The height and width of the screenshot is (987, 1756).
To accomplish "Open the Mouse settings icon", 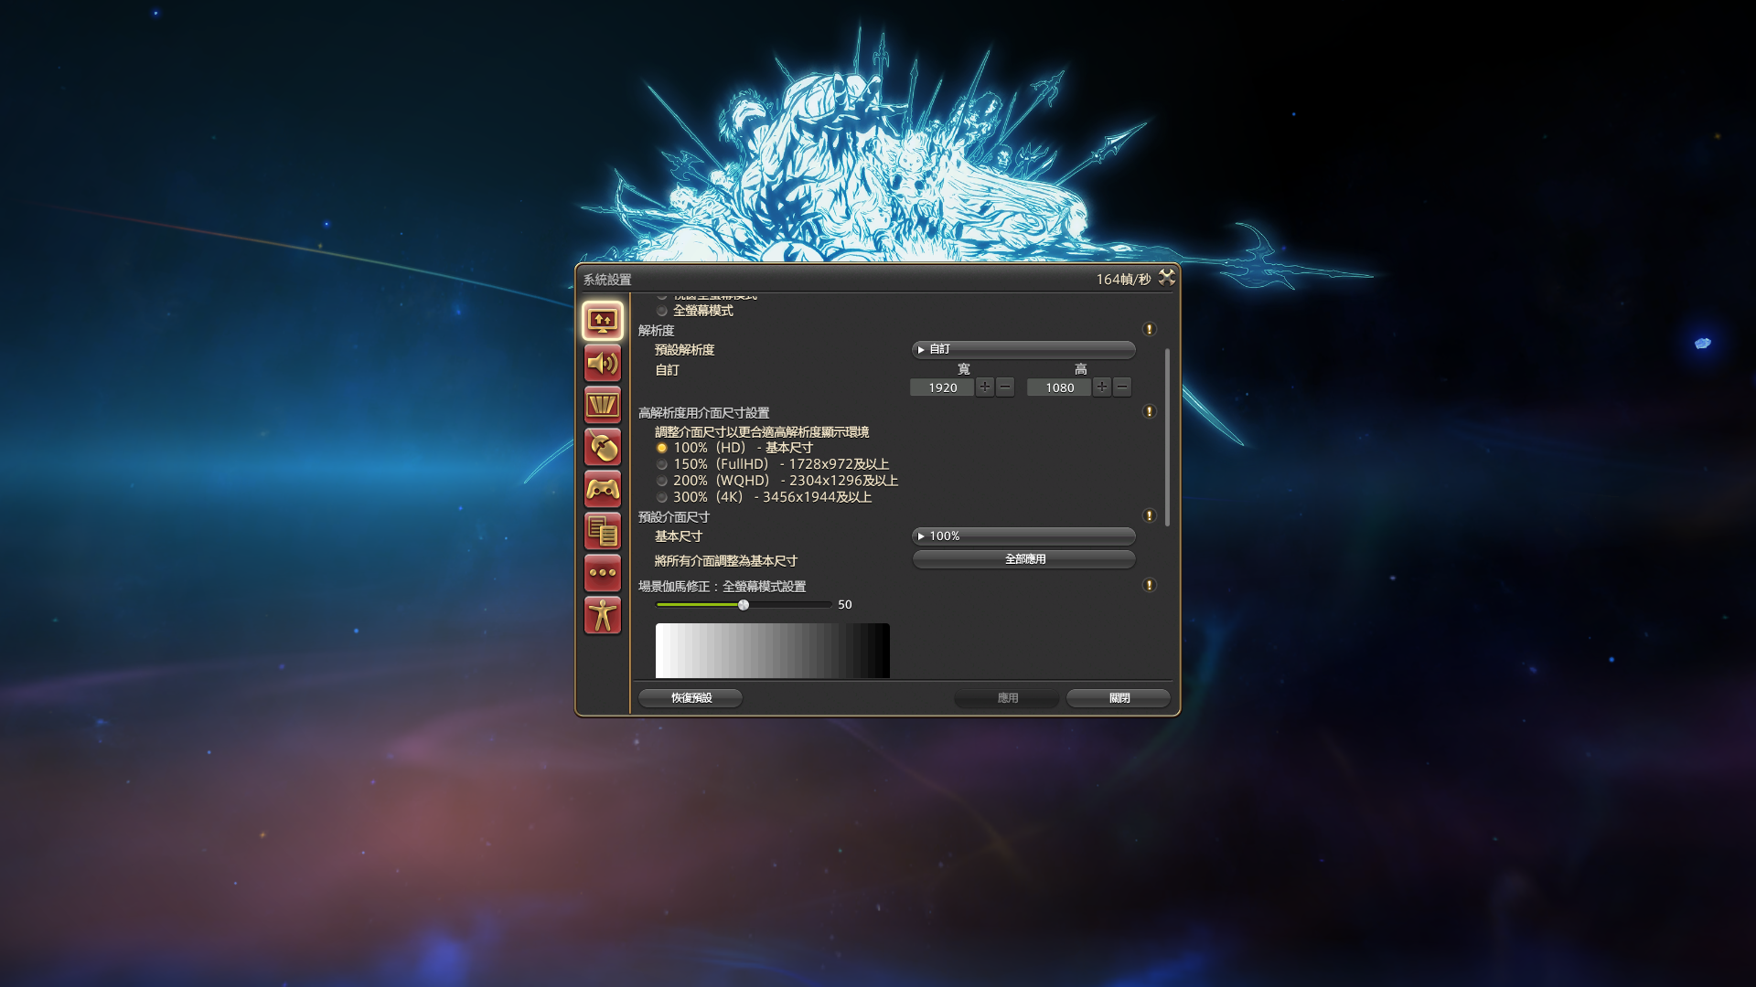I will point(602,447).
